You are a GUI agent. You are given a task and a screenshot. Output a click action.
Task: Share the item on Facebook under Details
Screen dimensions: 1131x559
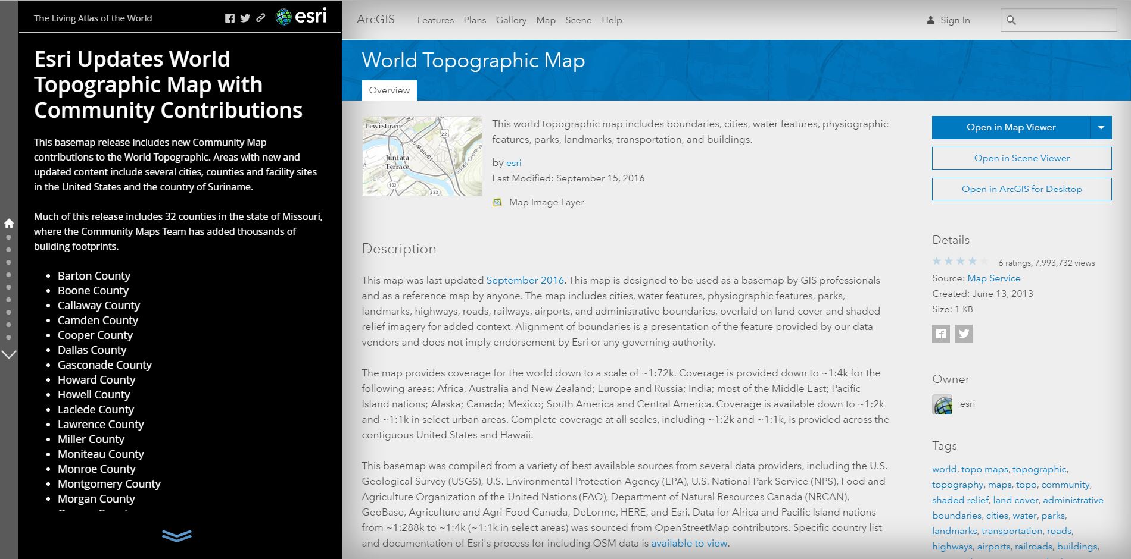tap(941, 334)
